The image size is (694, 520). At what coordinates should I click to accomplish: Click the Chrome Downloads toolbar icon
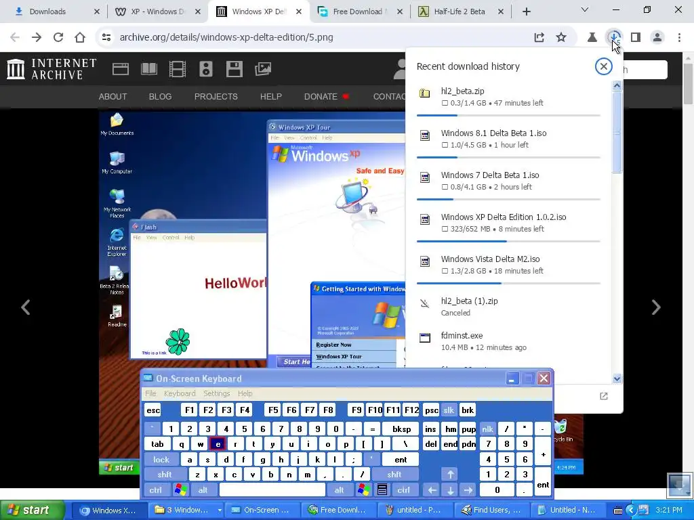[614, 37]
